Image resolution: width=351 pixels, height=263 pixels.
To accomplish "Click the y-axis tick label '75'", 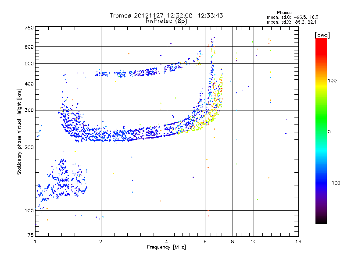I will point(31,235).
